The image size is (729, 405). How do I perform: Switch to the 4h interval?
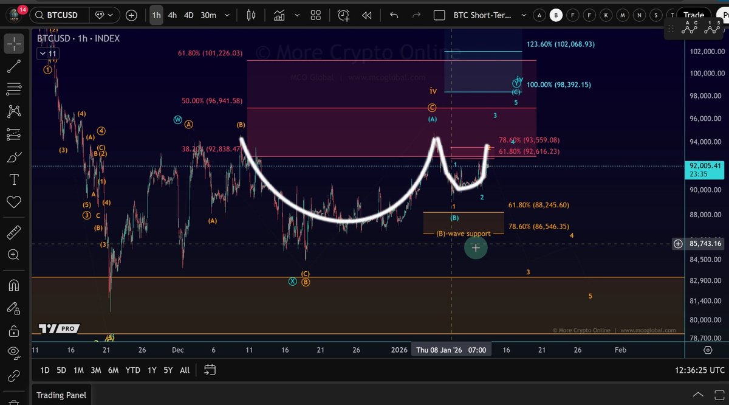(x=173, y=15)
